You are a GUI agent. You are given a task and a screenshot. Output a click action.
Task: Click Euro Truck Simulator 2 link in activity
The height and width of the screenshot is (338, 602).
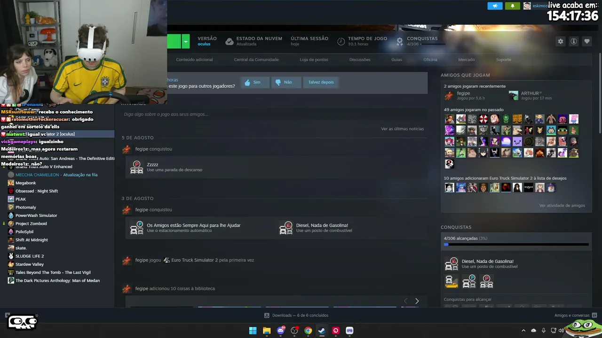tap(194, 260)
